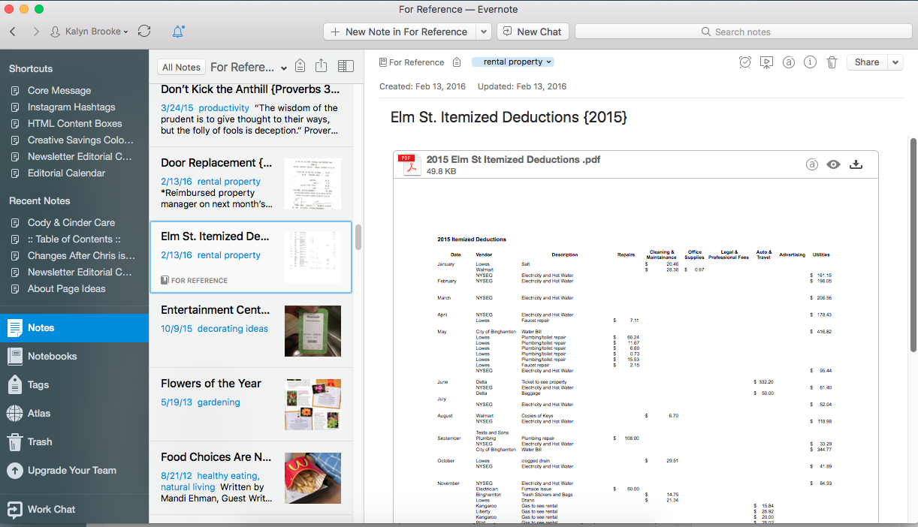918x527 pixels.
Task: Select the Entertainment Center note thumbnail
Action: pos(313,330)
